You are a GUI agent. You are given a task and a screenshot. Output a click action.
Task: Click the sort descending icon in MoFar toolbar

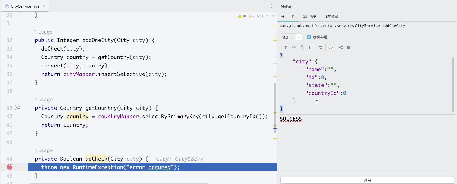coord(311,47)
